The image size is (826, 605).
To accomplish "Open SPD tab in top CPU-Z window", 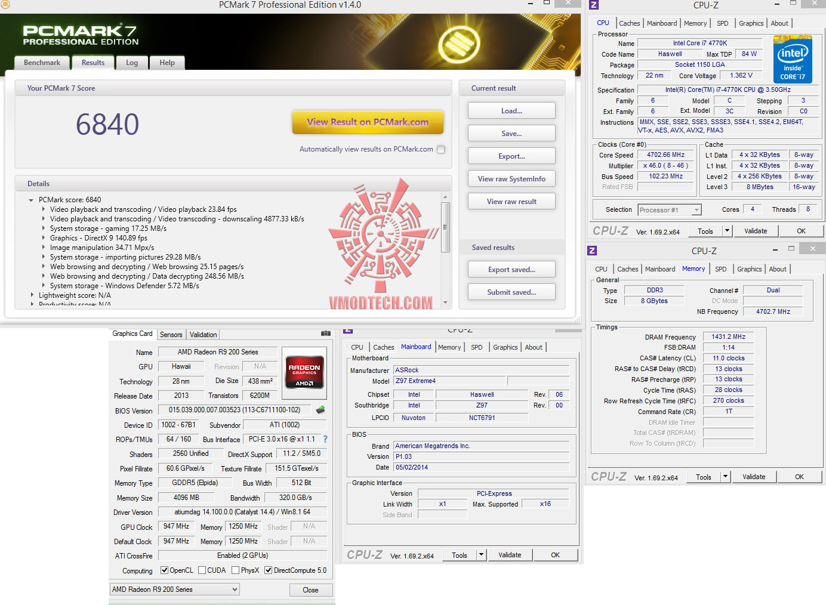I will 722,23.
